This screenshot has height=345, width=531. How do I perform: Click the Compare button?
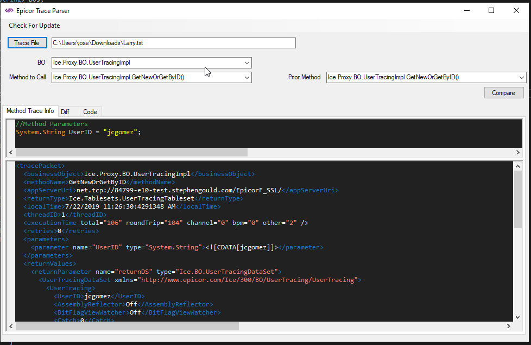coord(503,93)
